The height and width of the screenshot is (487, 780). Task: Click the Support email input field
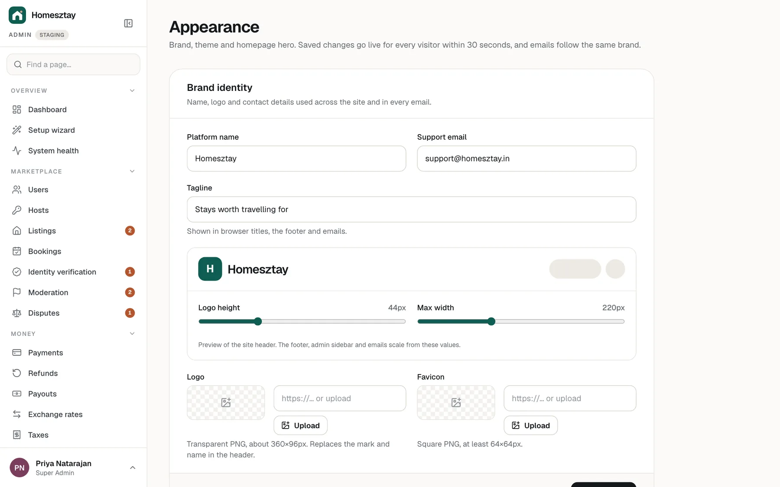(x=526, y=158)
